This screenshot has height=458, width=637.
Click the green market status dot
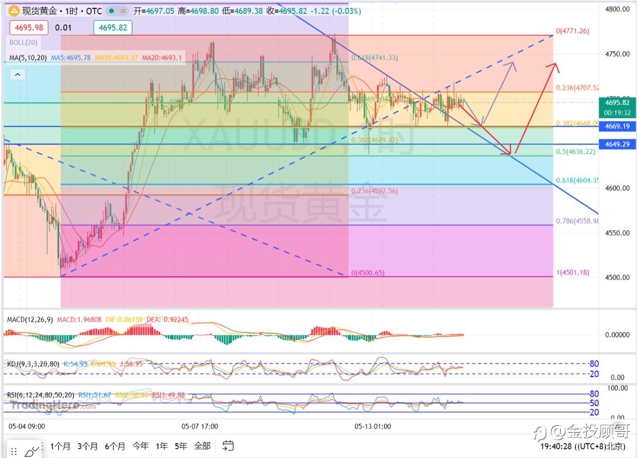click(x=110, y=10)
